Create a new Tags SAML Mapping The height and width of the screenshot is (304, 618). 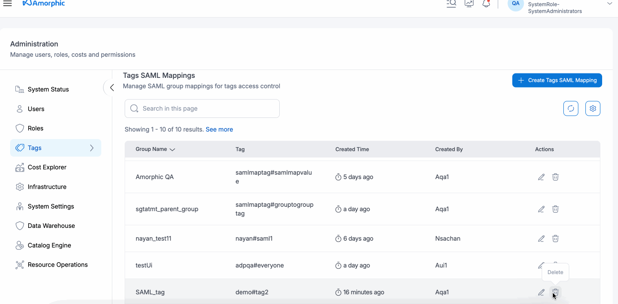click(557, 80)
